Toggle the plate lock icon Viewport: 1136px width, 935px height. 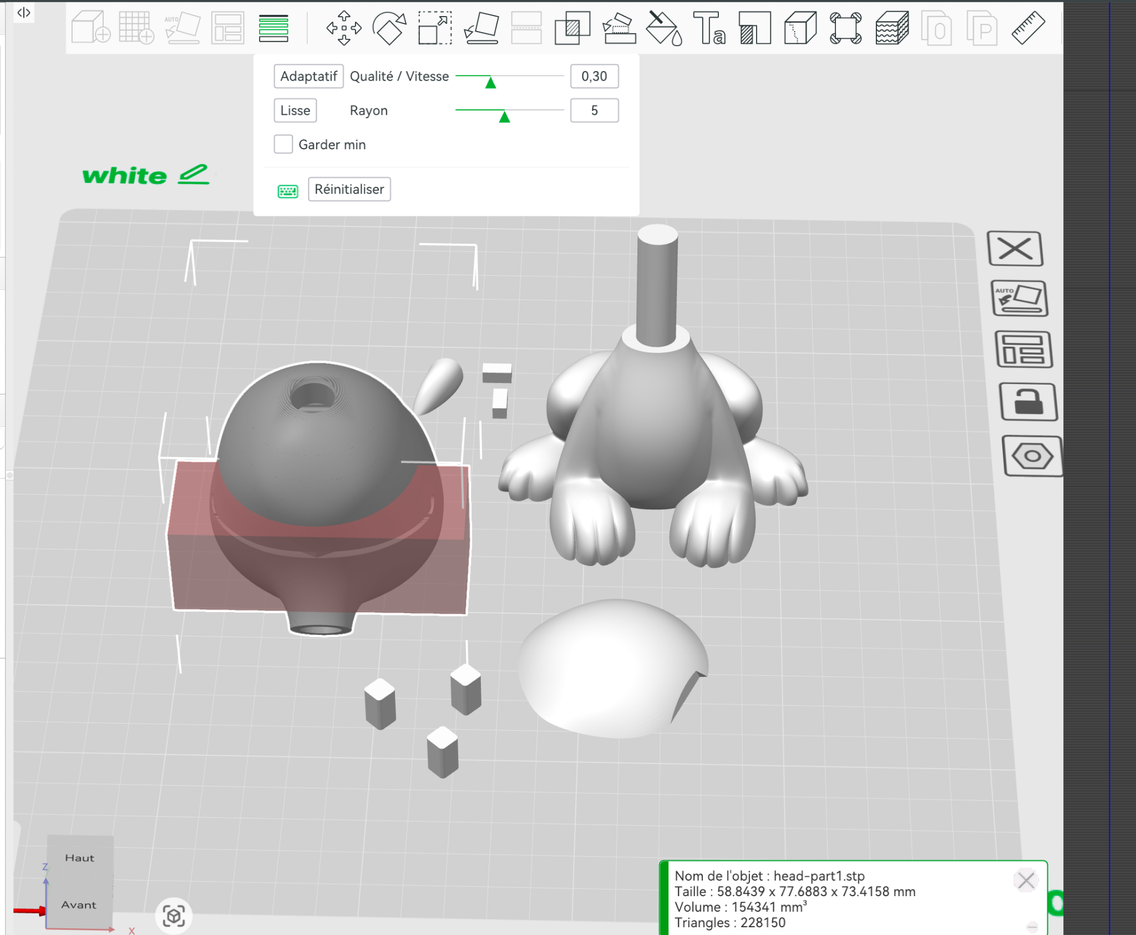tap(1028, 402)
